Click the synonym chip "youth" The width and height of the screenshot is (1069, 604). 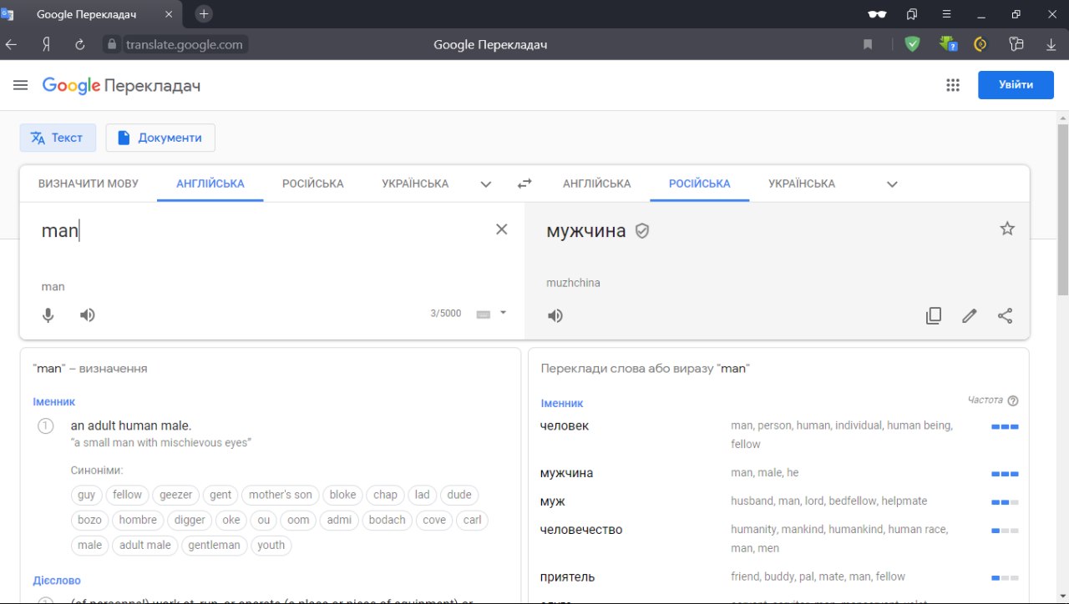tap(271, 545)
